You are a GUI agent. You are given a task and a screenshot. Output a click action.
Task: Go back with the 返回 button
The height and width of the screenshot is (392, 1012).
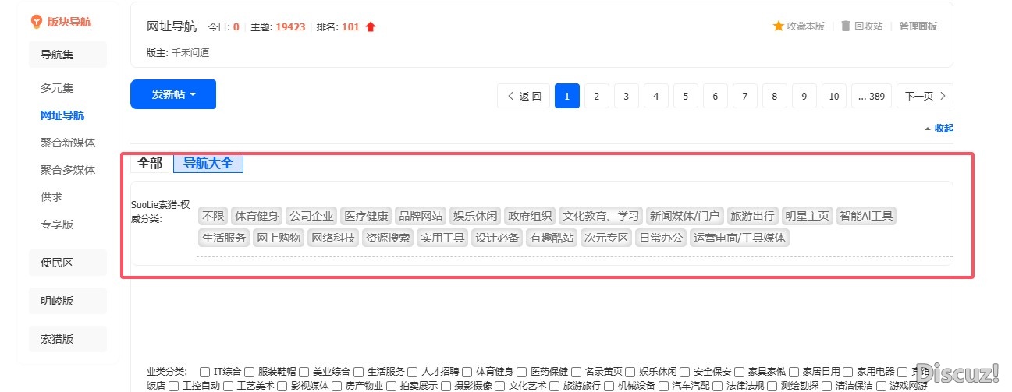tap(524, 96)
